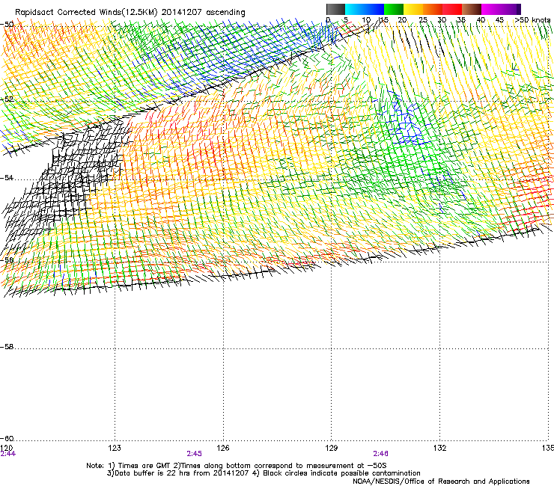The image size is (554, 486).
Task: Click the -56 latitude axis label
Action: tap(7, 259)
